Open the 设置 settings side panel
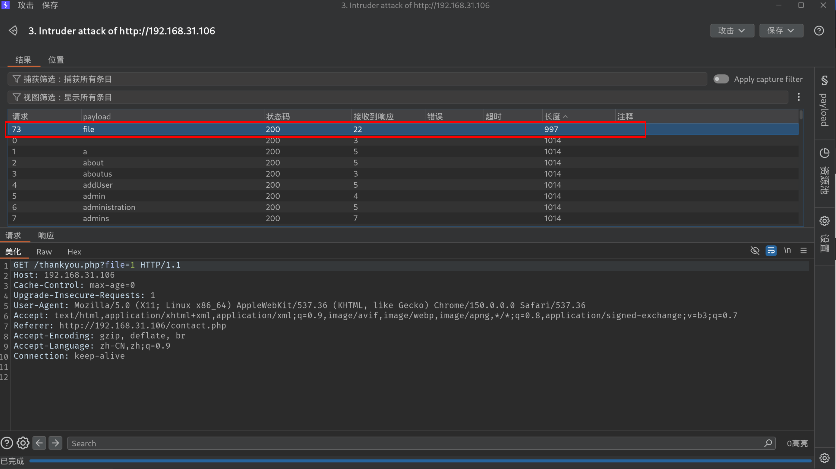Image resolution: width=836 pixels, height=469 pixels. (x=824, y=234)
